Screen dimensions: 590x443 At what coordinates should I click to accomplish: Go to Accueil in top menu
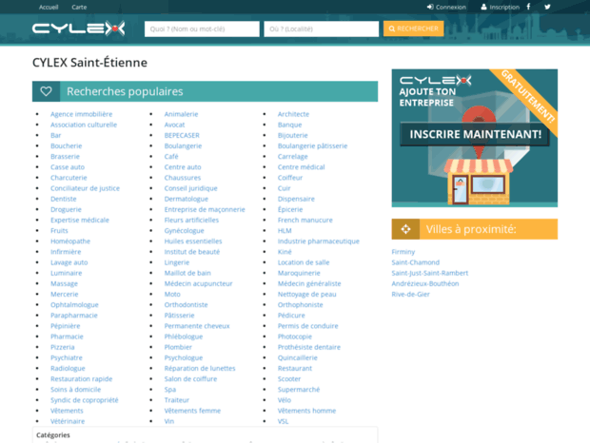[x=48, y=7]
